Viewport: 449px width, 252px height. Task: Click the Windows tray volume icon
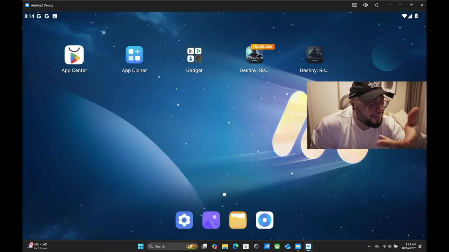(x=390, y=246)
